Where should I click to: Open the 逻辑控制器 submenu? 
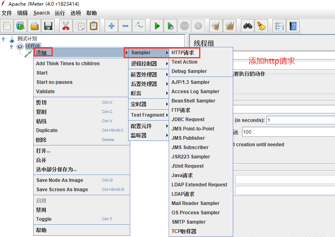(148, 64)
